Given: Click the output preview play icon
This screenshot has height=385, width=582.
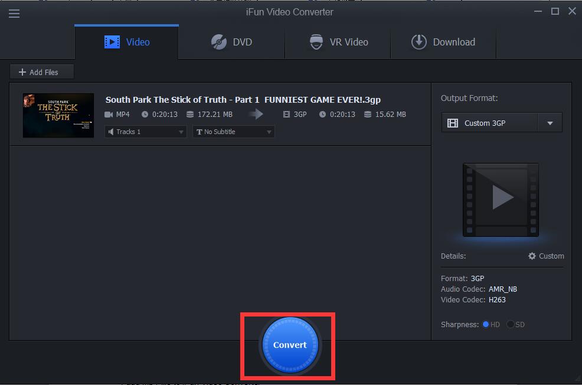Looking at the screenshot, I should point(502,197).
